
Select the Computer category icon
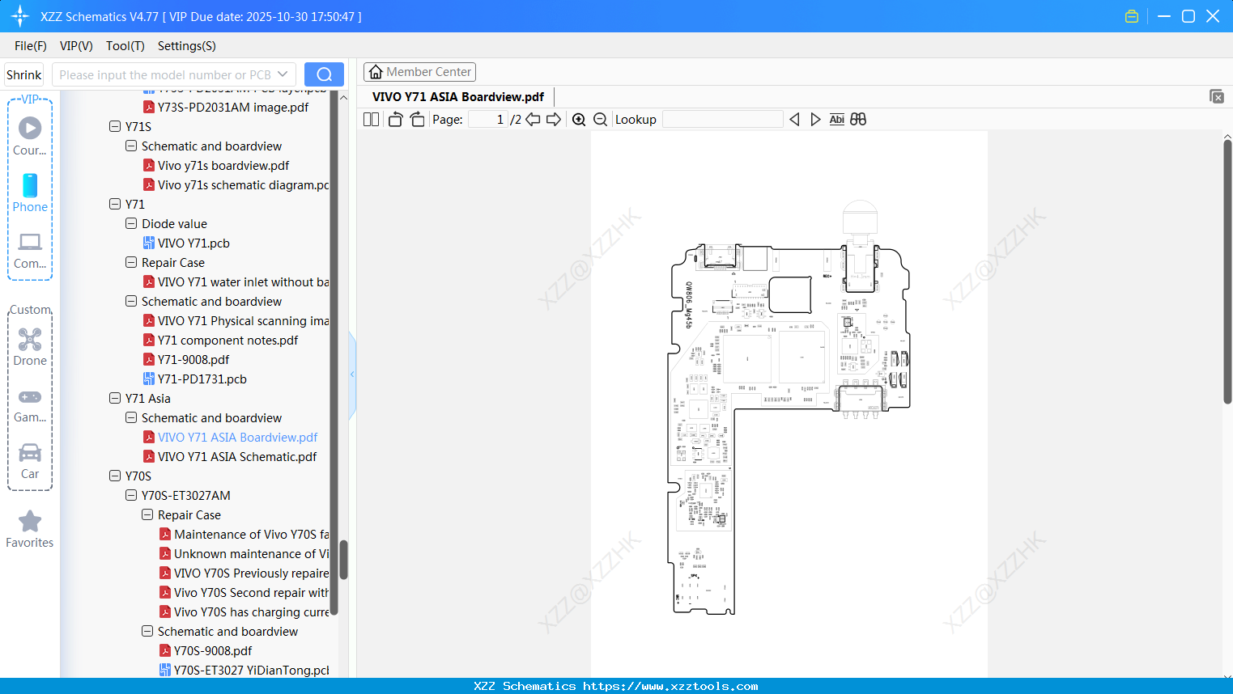[x=30, y=250]
